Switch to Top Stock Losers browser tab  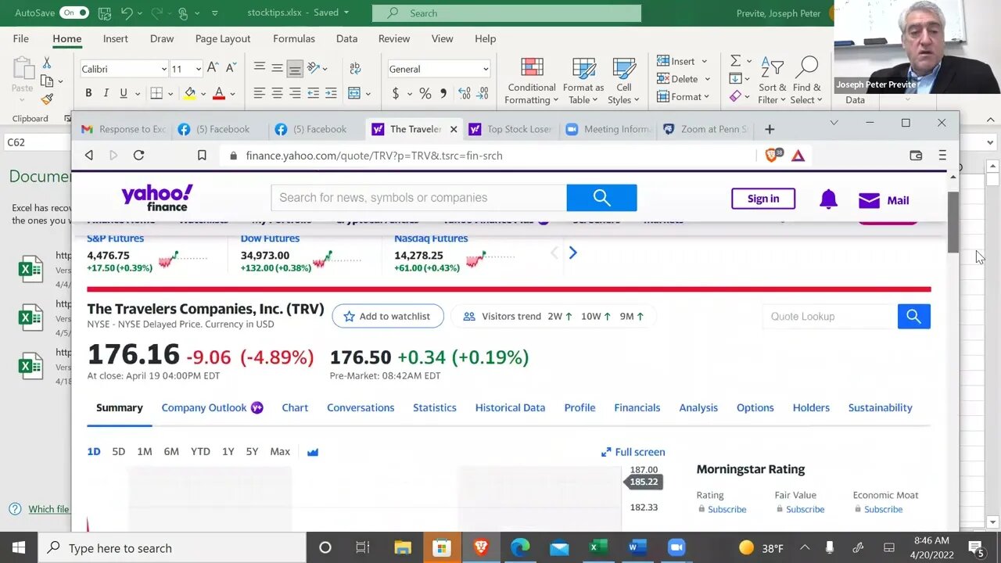511,129
